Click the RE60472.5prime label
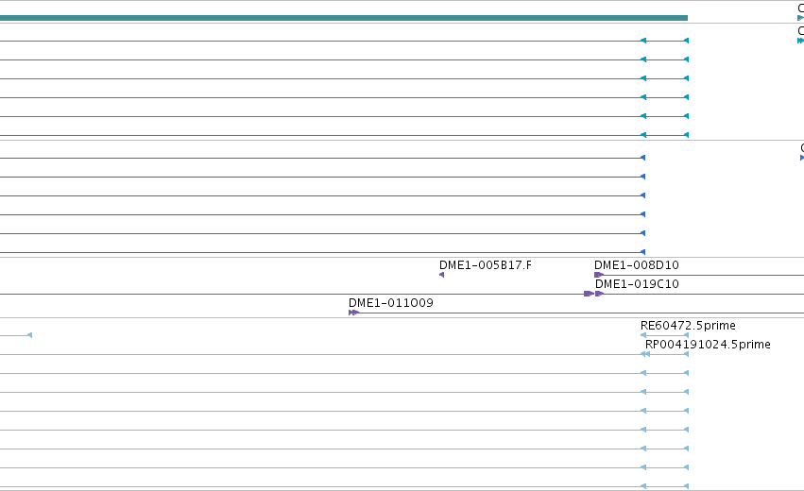804x491 pixels. (x=688, y=326)
